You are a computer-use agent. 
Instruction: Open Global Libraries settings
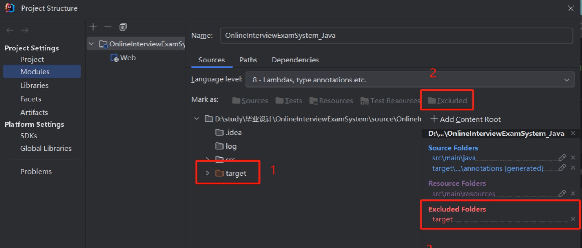(x=46, y=148)
